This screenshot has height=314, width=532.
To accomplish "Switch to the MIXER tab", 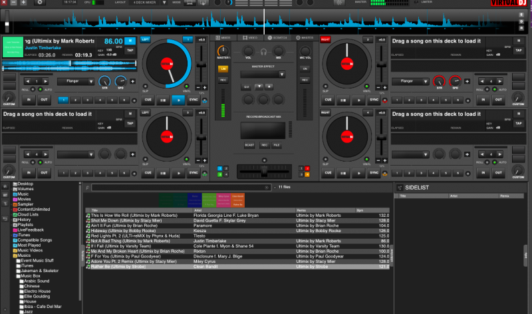I will [x=223, y=38].
